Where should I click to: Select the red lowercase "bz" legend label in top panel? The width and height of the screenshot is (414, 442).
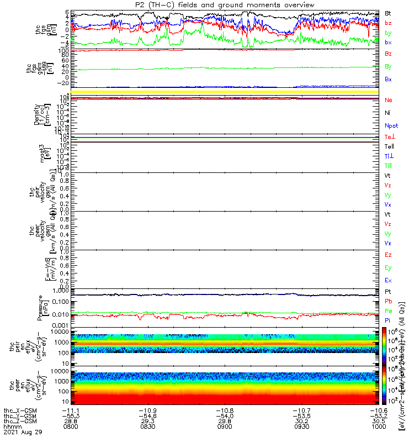tap(388, 23)
